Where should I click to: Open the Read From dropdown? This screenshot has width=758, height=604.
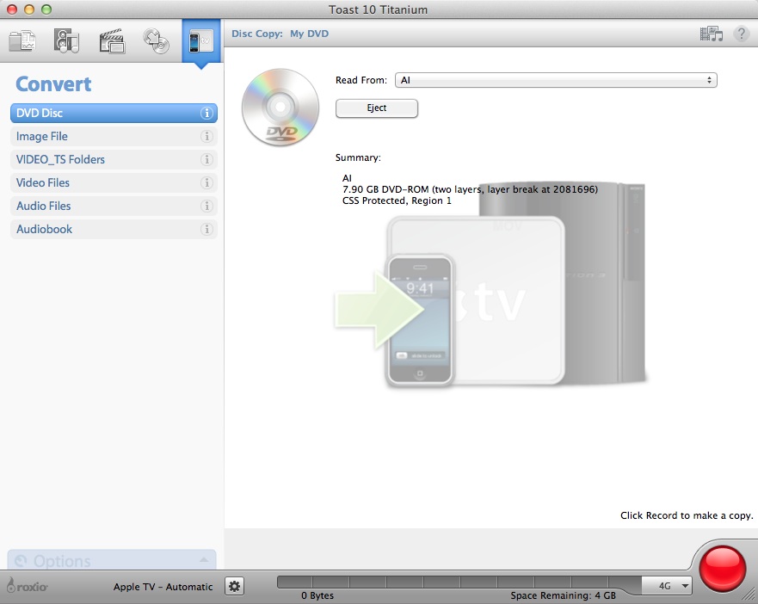tap(556, 80)
